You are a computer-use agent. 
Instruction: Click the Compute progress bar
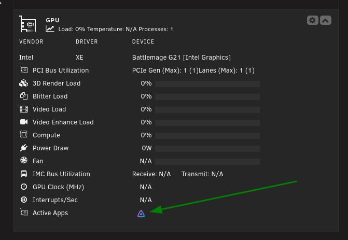coord(207,135)
